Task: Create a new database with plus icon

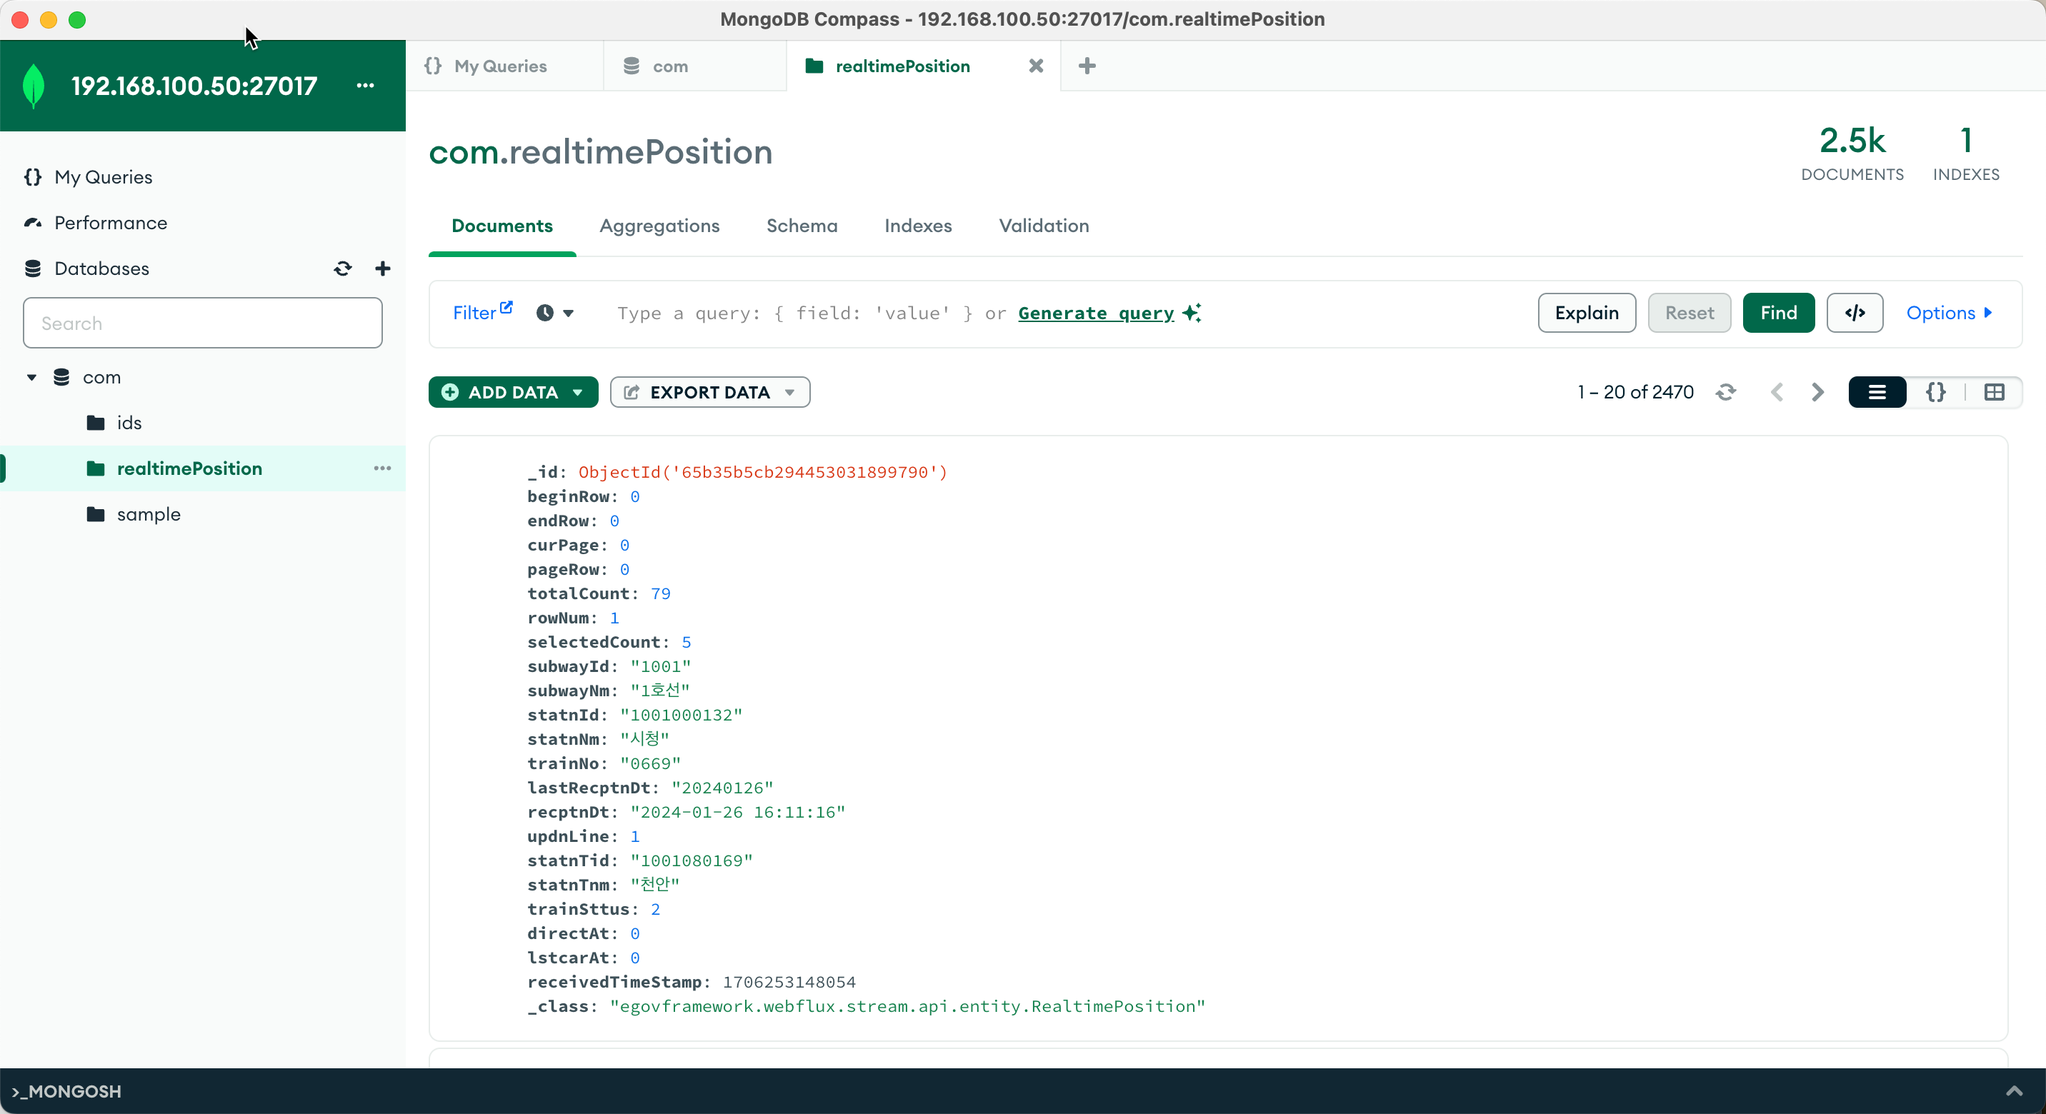Action: tap(383, 269)
